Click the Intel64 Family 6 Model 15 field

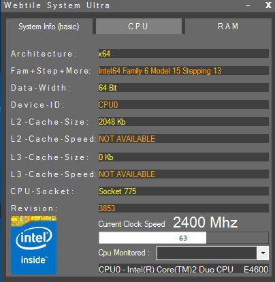[184, 71]
